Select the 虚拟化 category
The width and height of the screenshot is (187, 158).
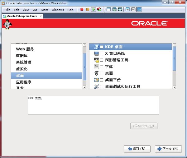pyautogui.click(x=46, y=69)
